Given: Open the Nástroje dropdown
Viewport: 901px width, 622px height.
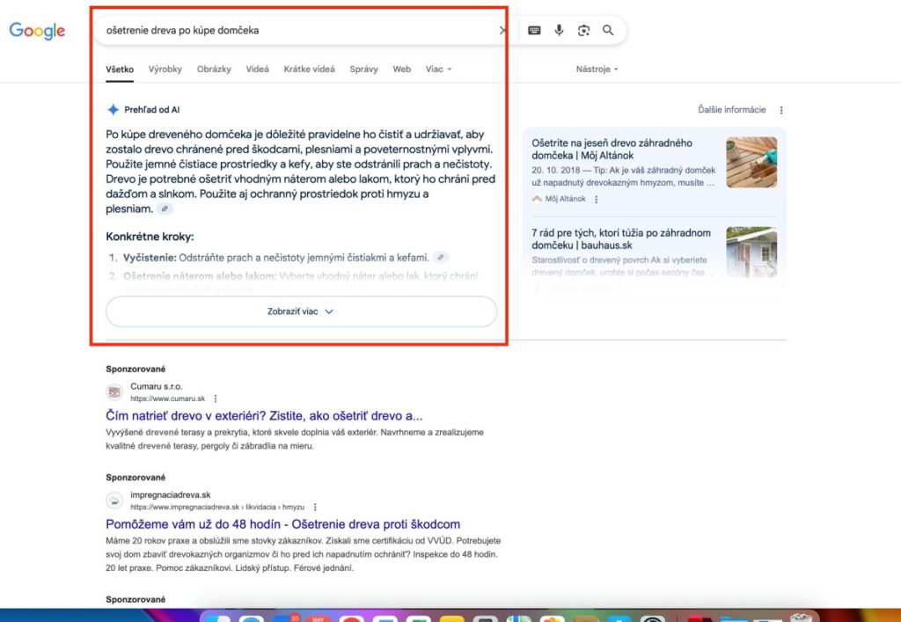Looking at the screenshot, I should (597, 69).
